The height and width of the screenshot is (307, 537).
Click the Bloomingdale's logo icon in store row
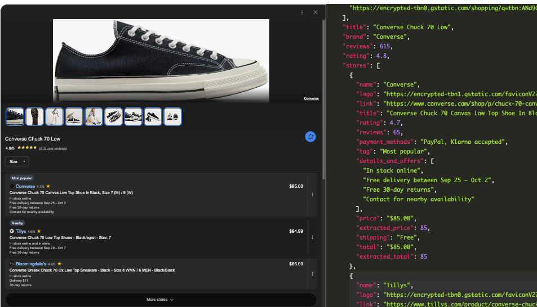pos(12,264)
